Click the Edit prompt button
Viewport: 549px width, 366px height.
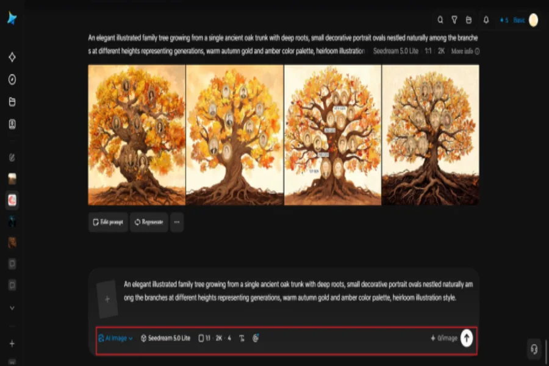108,222
